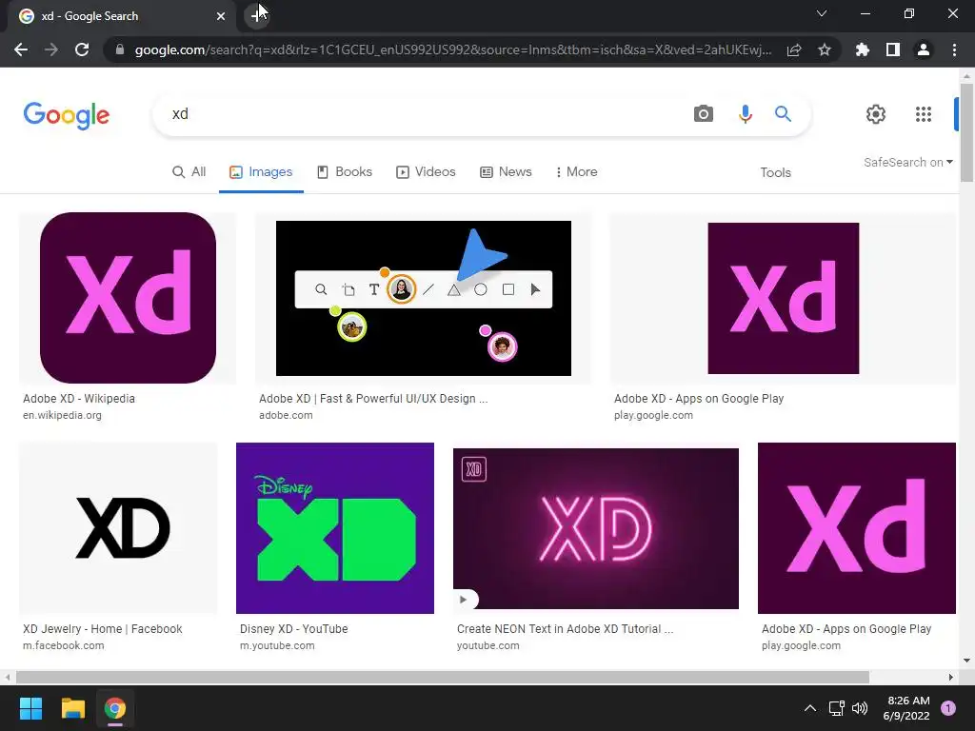The image size is (975, 731).
Task: Click the browser Back arrow
Action: (21, 49)
